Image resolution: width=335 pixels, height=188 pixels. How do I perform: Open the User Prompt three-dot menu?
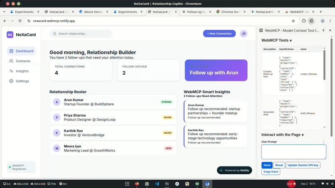[x=324, y=142]
